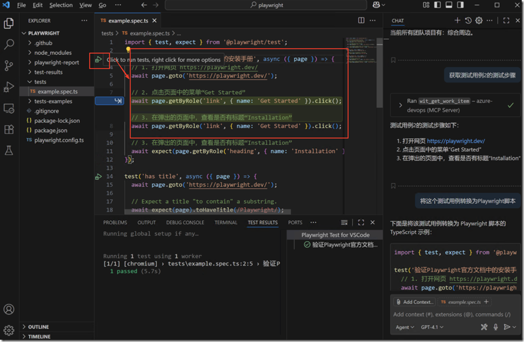Expand the wit_get_work_item tool call details
Viewport: 524px width, 342px height.
click(401, 105)
